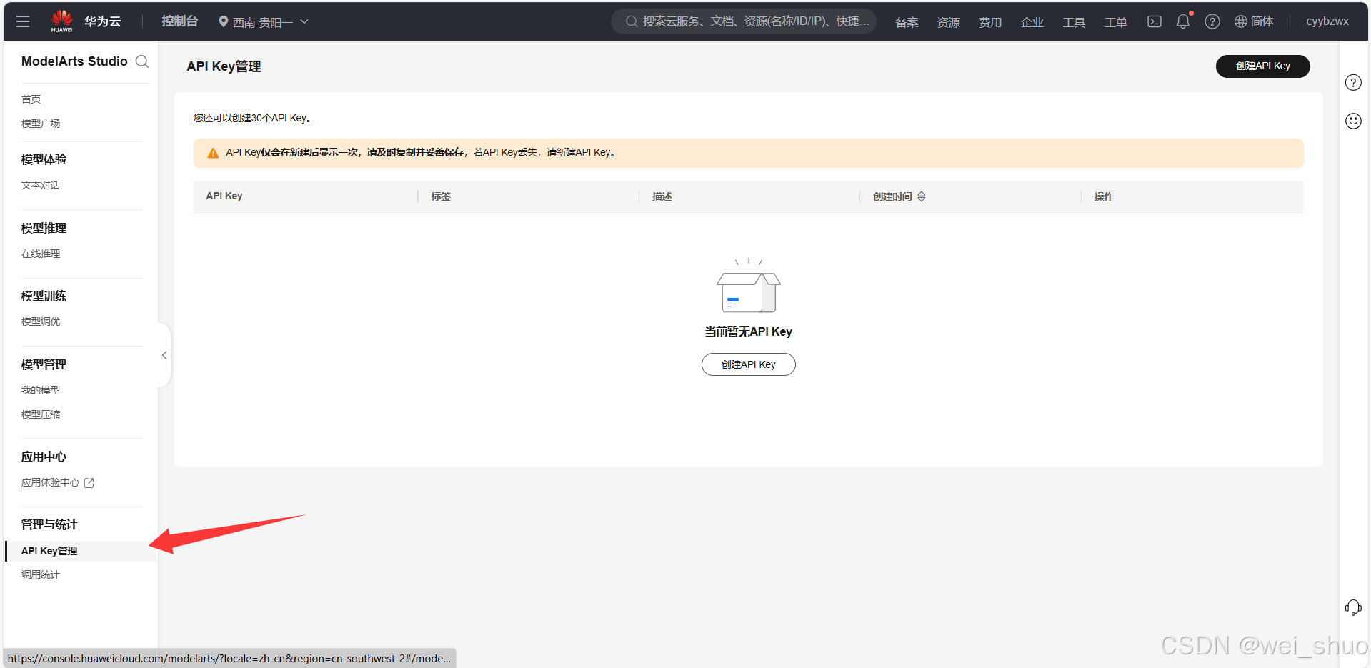1371x668 pixels.
Task: Sort by 创建时间 column
Action: tap(922, 196)
